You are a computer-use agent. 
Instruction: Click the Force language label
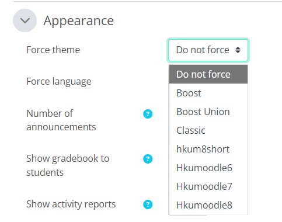[x=59, y=82]
